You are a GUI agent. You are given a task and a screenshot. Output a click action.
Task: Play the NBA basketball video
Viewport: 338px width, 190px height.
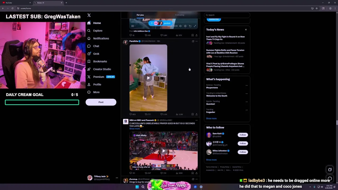coord(164,151)
